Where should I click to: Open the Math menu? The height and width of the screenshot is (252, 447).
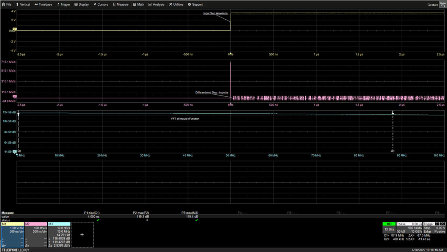(x=139, y=5)
